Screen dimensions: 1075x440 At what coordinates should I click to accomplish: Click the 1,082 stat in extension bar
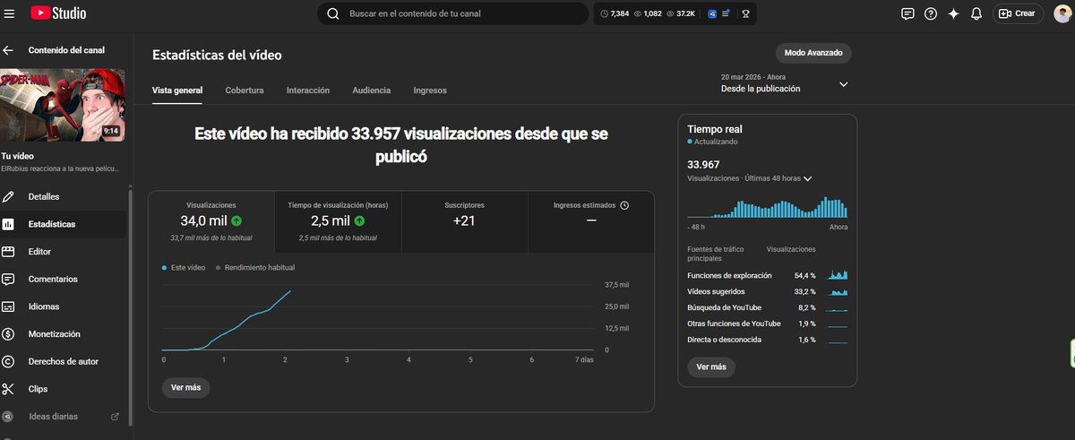(x=648, y=13)
